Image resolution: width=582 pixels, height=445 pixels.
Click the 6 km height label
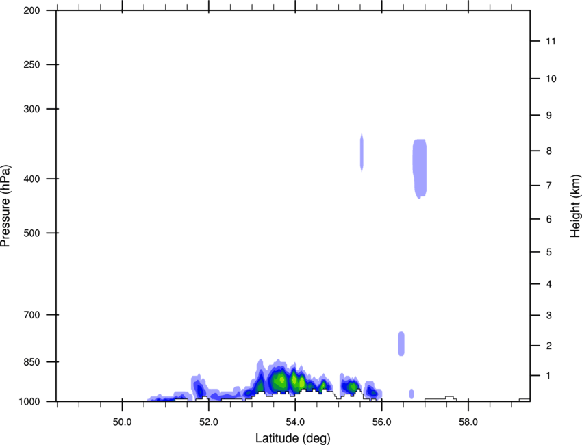tap(548, 219)
